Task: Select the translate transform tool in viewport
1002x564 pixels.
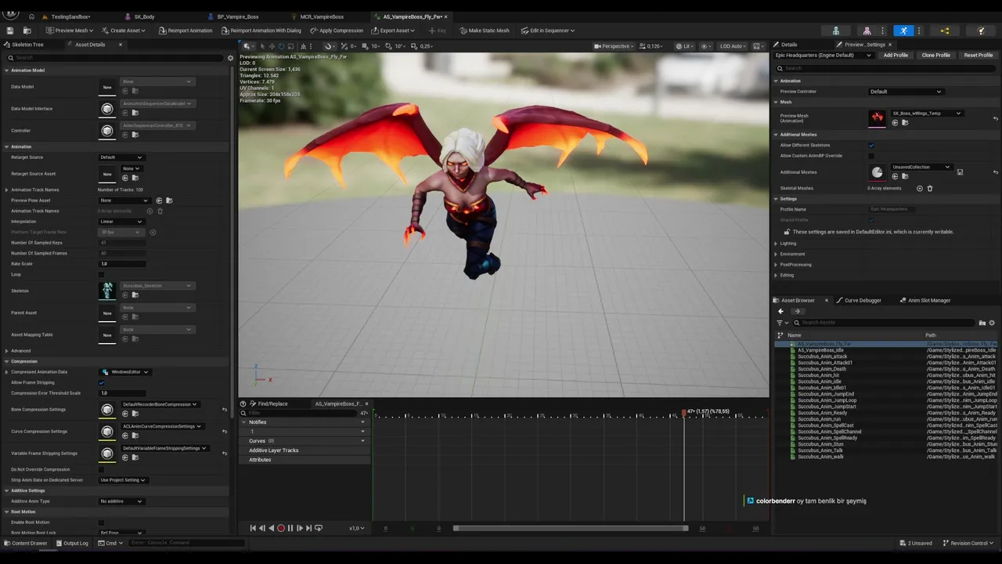Action: coord(272,46)
